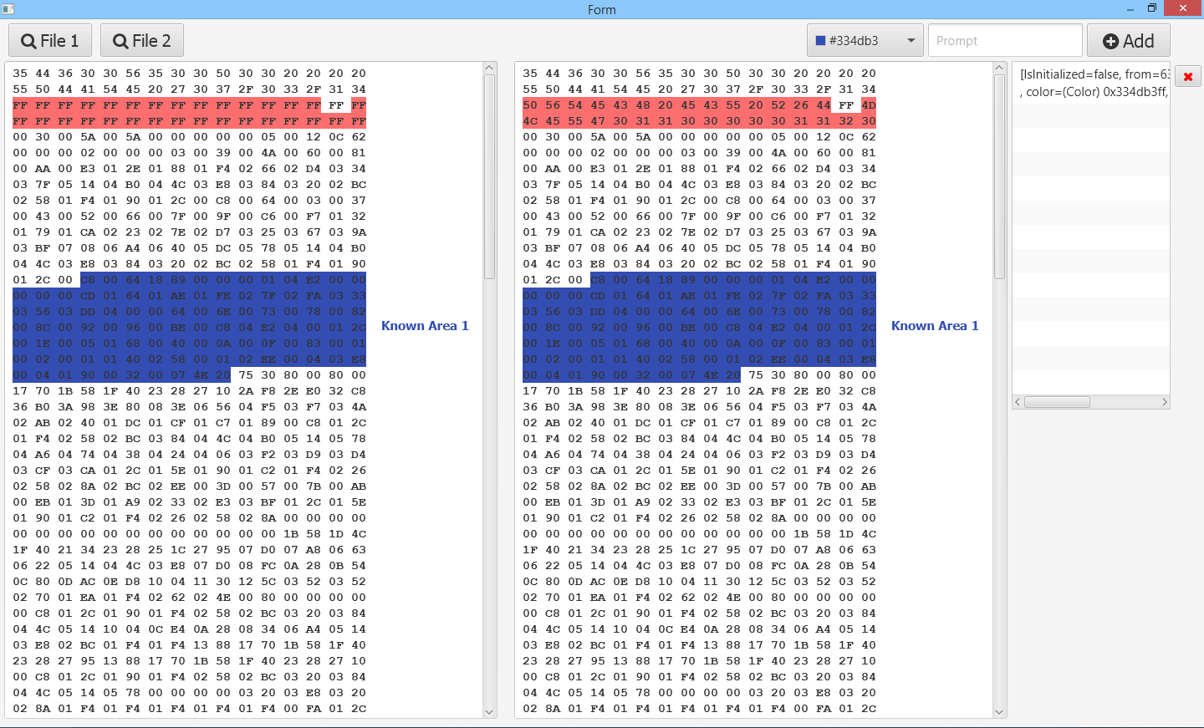Click the Form window title text
The height and width of the screenshot is (728, 1204).
point(601,10)
